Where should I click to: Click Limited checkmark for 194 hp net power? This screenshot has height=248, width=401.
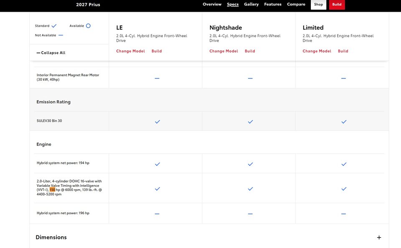click(344, 164)
